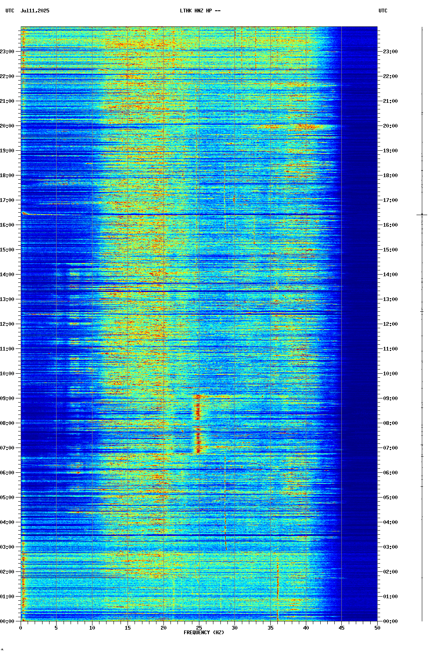Click the 12:00 label on the left time axis
Screen dimensions: 440x654
click(x=7, y=324)
